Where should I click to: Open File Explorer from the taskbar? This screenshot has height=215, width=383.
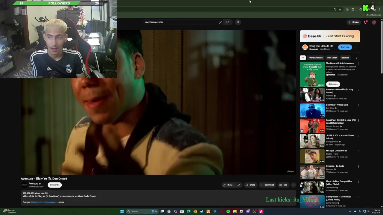[235, 211]
